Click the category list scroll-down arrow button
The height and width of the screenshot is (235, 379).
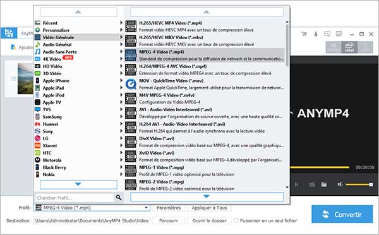78,184
